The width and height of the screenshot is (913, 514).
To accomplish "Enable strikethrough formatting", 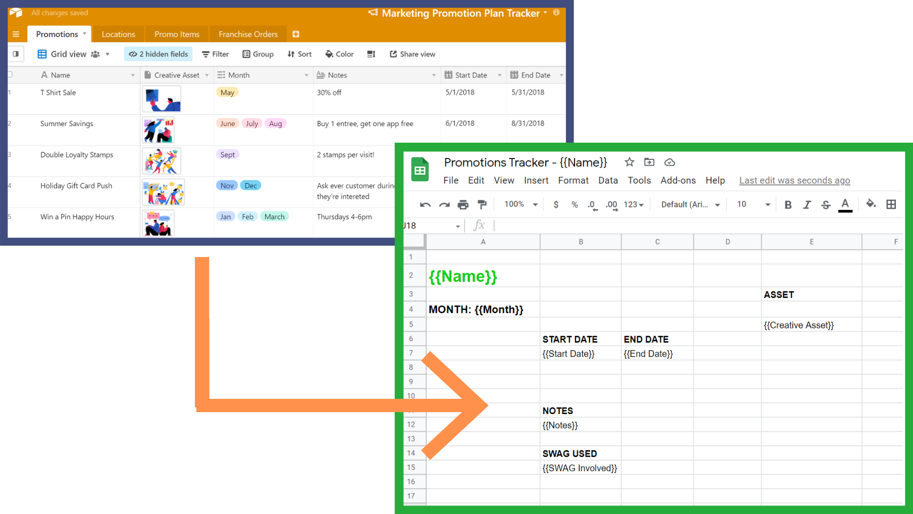I will (x=826, y=204).
